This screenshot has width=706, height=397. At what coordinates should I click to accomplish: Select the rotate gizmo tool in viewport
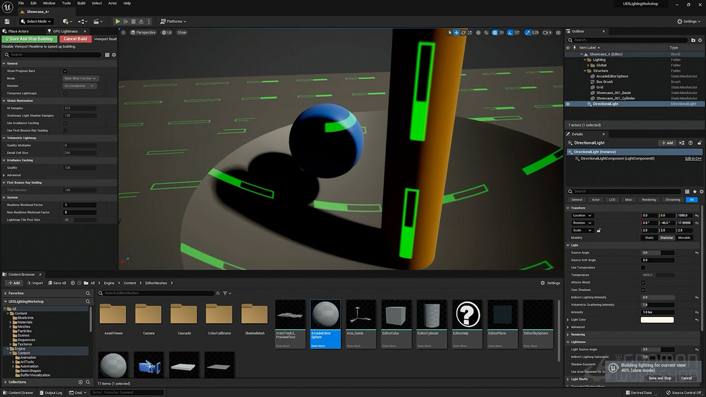coord(463,33)
